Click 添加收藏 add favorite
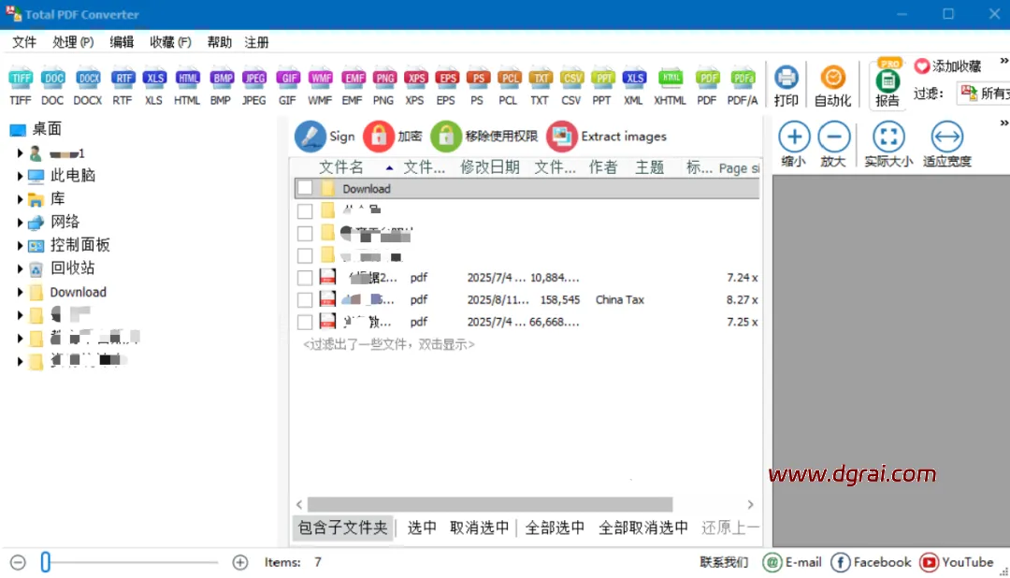Viewport: 1010px width, 578px height. point(948,65)
